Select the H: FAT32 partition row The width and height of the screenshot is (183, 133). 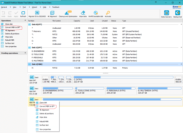(105, 68)
